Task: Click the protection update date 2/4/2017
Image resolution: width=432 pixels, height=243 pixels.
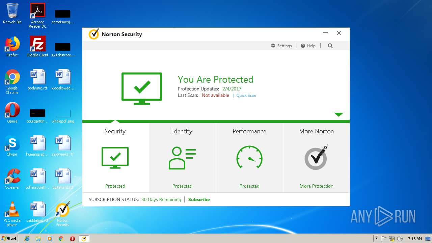Action: pyautogui.click(x=232, y=89)
